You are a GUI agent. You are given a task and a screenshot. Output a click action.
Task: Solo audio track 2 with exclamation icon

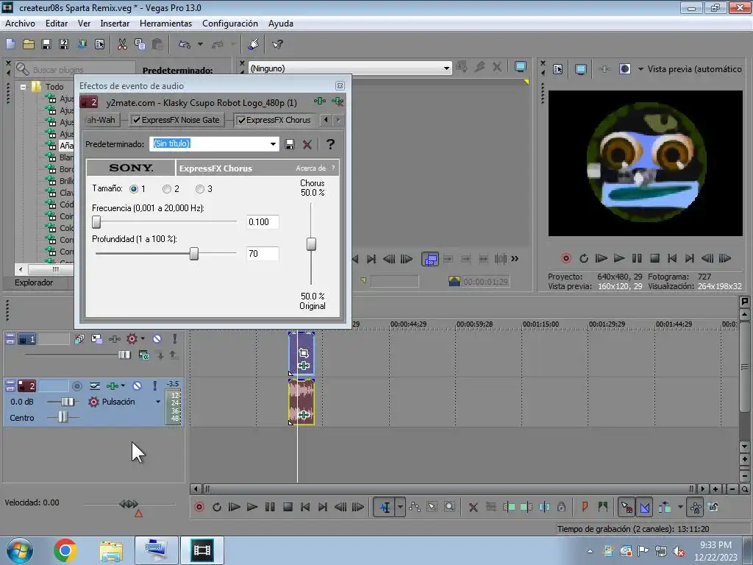(x=154, y=385)
